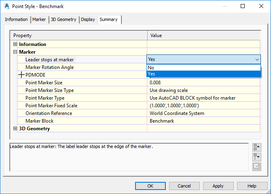Click the (1.0000',1.0000',1.0000') scale value
Viewport: 271px width, 194px height.
pos(174,105)
